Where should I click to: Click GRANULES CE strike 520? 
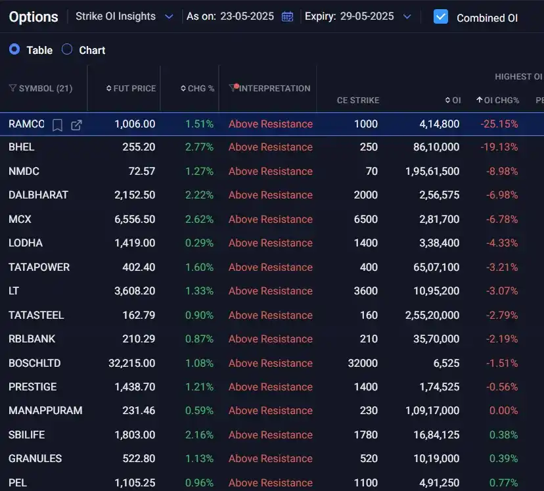[369, 459]
